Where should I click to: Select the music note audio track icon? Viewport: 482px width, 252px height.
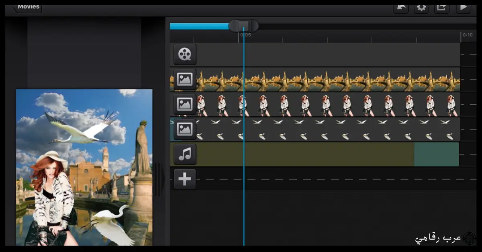[185, 154]
